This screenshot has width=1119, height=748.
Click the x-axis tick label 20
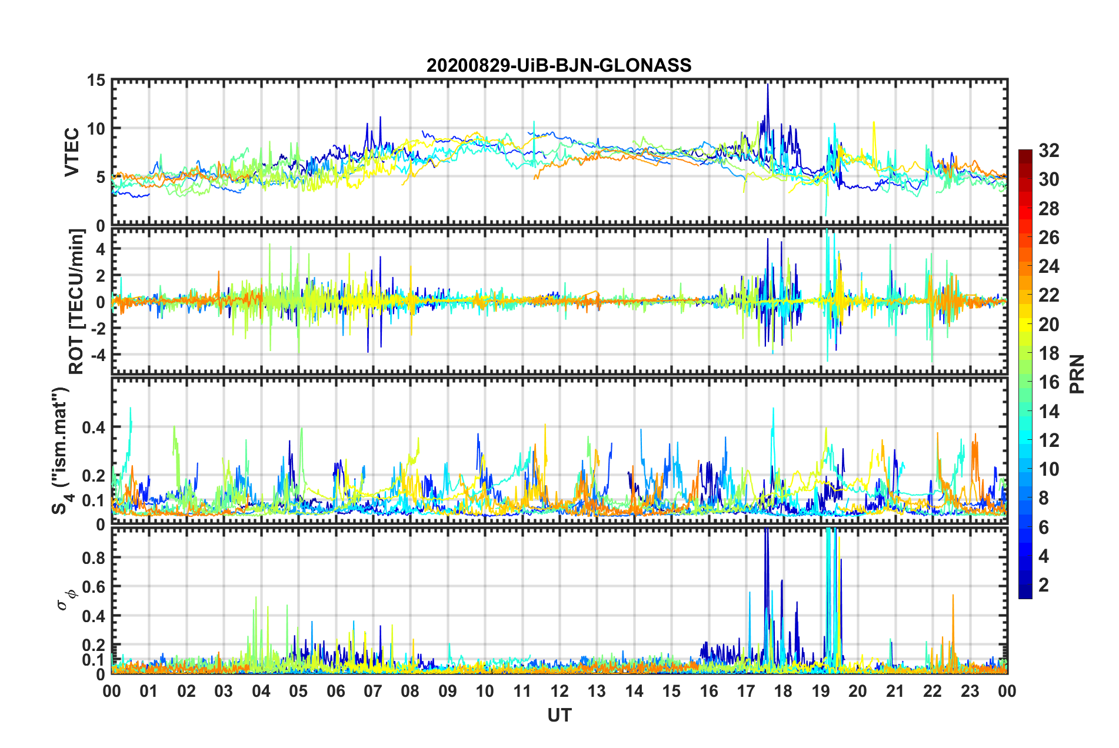coord(858,692)
